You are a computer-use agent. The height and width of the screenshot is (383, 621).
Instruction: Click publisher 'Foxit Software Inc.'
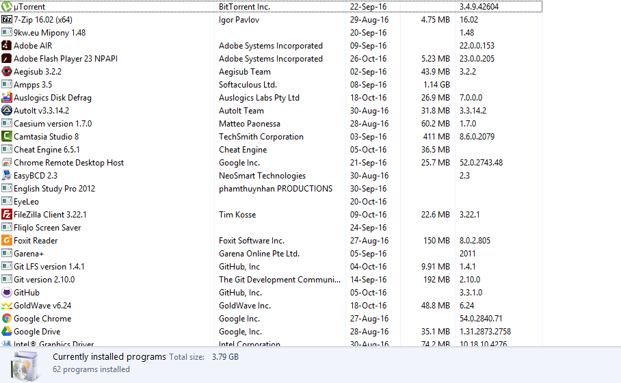pyautogui.click(x=252, y=241)
